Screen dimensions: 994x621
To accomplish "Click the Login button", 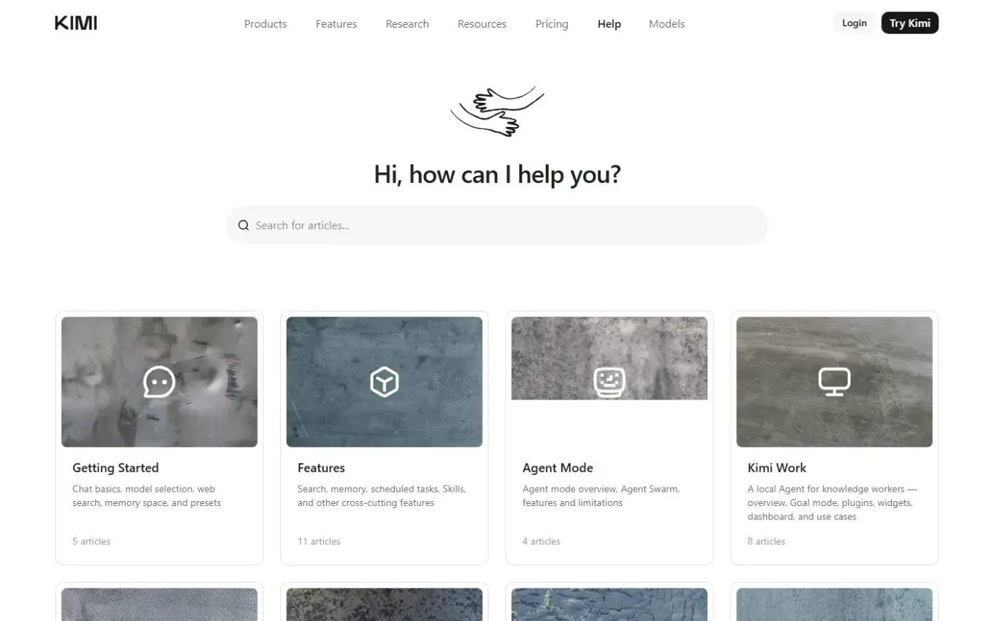I will pos(854,23).
